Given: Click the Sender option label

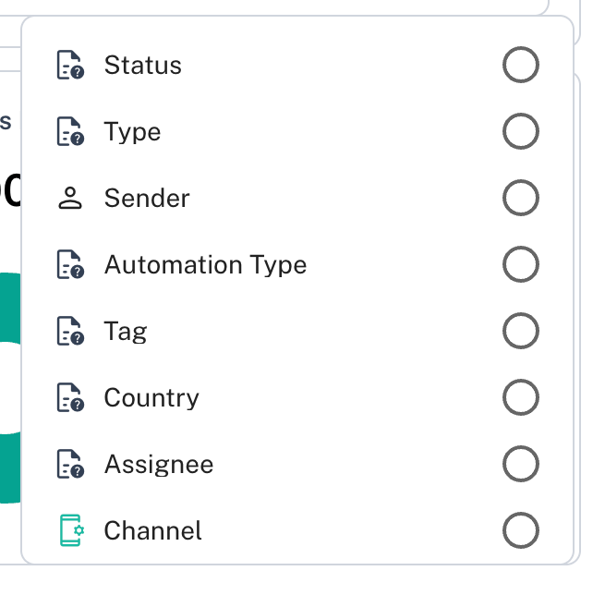Looking at the screenshot, I should tap(147, 199).
